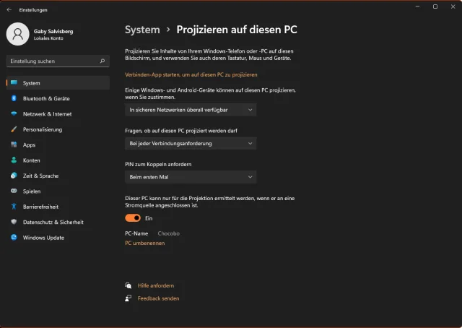Open the 'Feedback senden' link
The height and width of the screenshot is (328, 462).
tap(158, 298)
